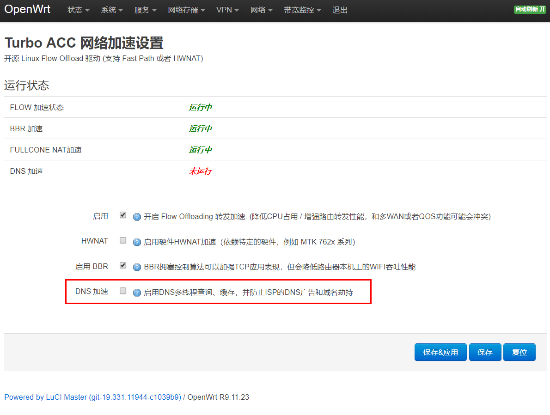Click the OpenWrt brand logo link
This screenshot has width=550, height=415.
coord(27,9)
